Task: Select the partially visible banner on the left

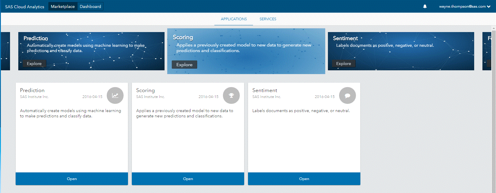Action: pyautogui.click(x=5, y=51)
